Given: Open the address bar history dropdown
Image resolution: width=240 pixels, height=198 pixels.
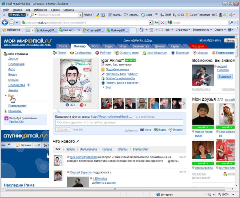Looking at the screenshot, I should tap(151, 23).
